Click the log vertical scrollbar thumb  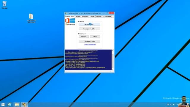coord(113,61)
